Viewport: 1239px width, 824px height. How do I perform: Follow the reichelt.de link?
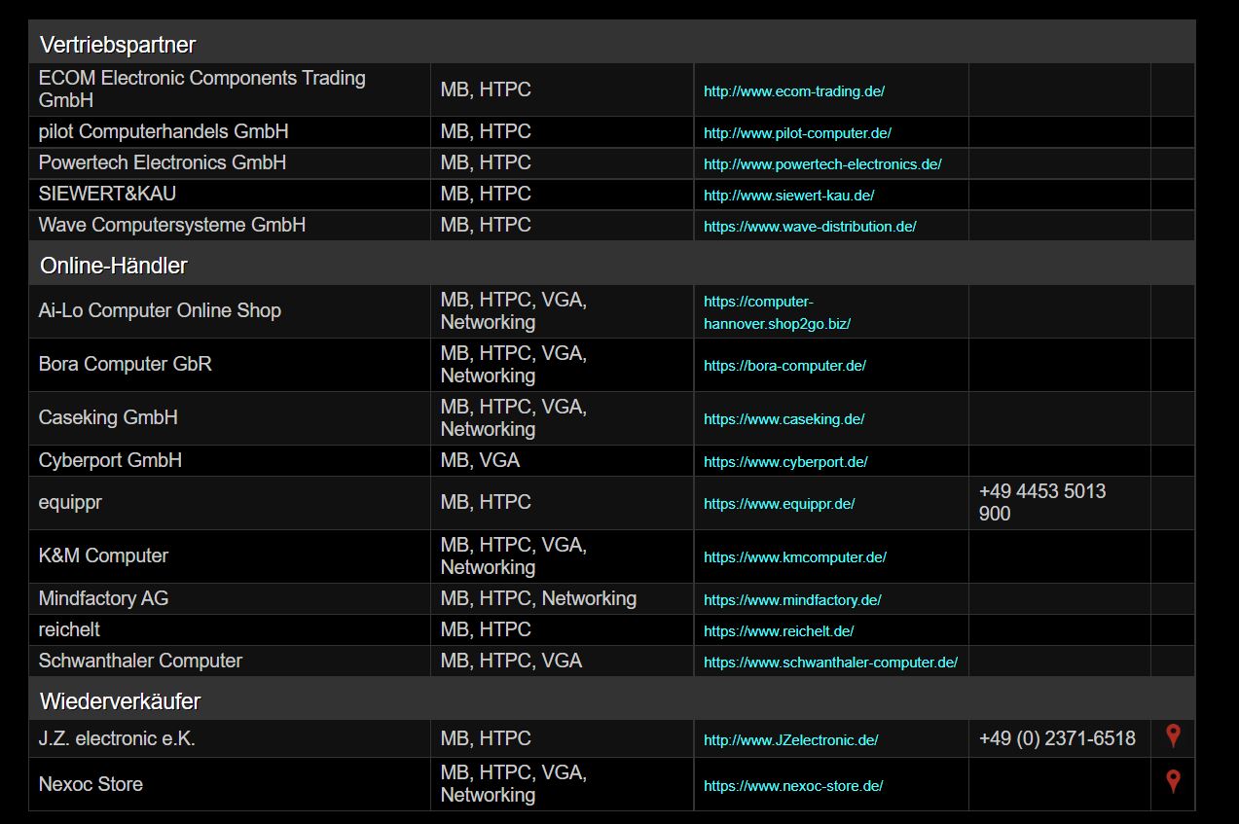tap(779, 631)
